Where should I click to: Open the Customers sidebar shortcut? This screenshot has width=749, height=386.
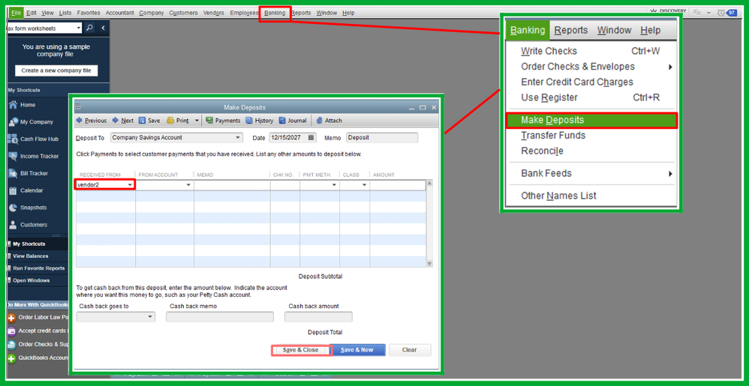click(x=34, y=225)
